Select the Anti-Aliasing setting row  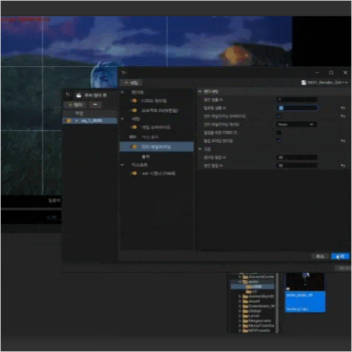[156, 146]
